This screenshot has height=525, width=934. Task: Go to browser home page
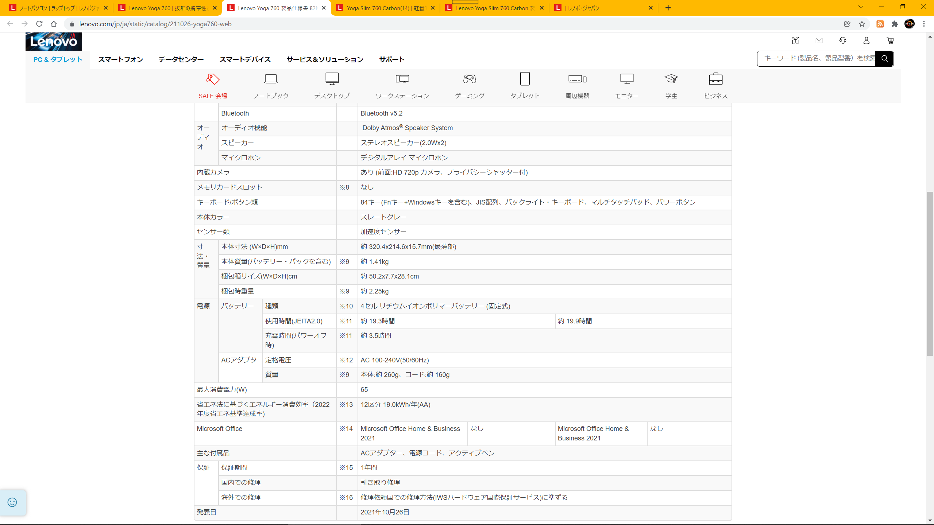54,24
